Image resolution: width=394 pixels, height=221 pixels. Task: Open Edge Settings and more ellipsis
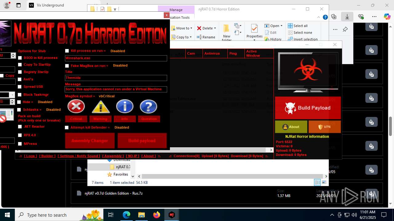[374, 17]
